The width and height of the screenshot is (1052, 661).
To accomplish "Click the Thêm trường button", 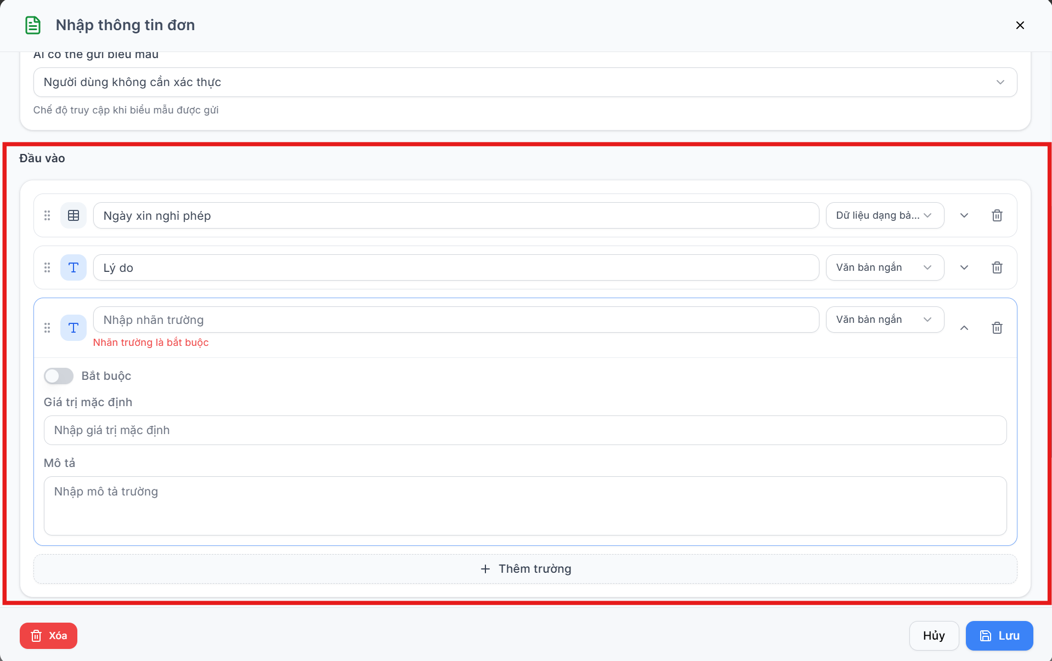I will tap(525, 569).
